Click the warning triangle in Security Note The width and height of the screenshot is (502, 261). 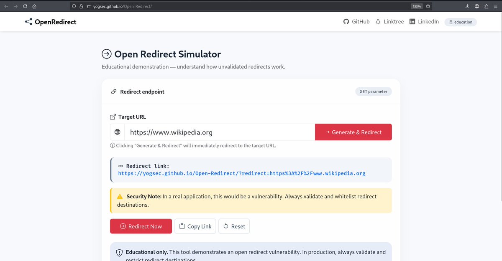point(120,196)
